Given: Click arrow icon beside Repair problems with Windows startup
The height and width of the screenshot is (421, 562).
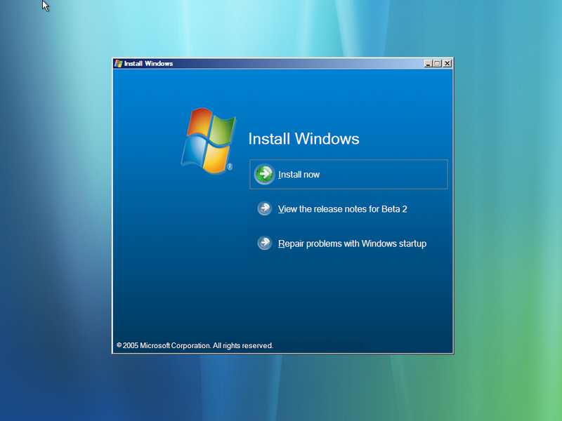Looking at the screenshot, I should [x=265, y=243].
